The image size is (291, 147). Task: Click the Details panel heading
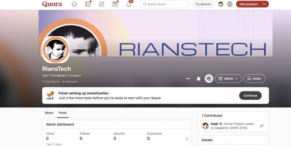tap(207, 140)
